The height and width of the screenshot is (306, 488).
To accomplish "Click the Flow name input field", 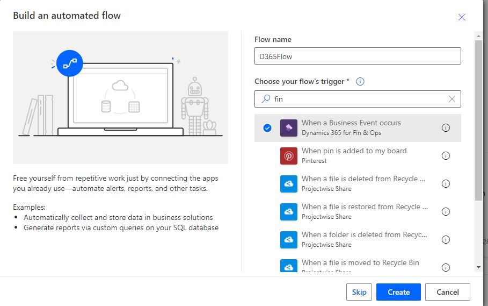I will (x=358, y=56).
